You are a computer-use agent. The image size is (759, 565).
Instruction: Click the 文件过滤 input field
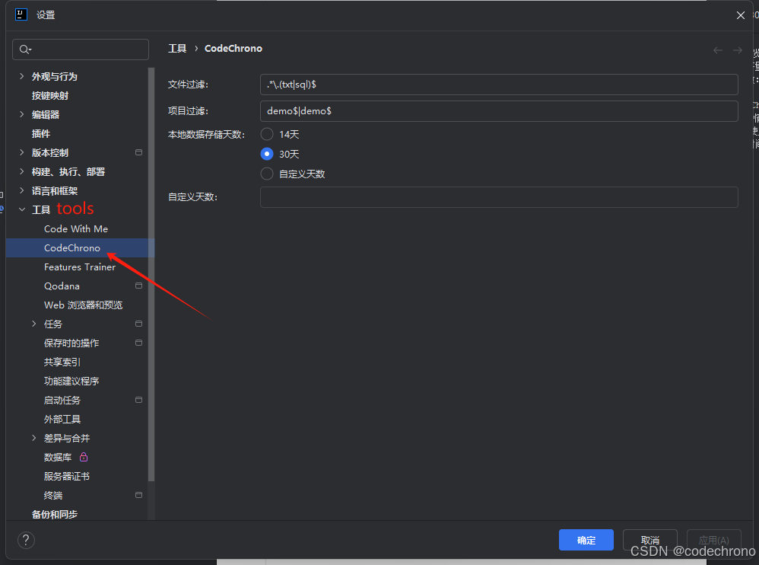tap(499, 85)
